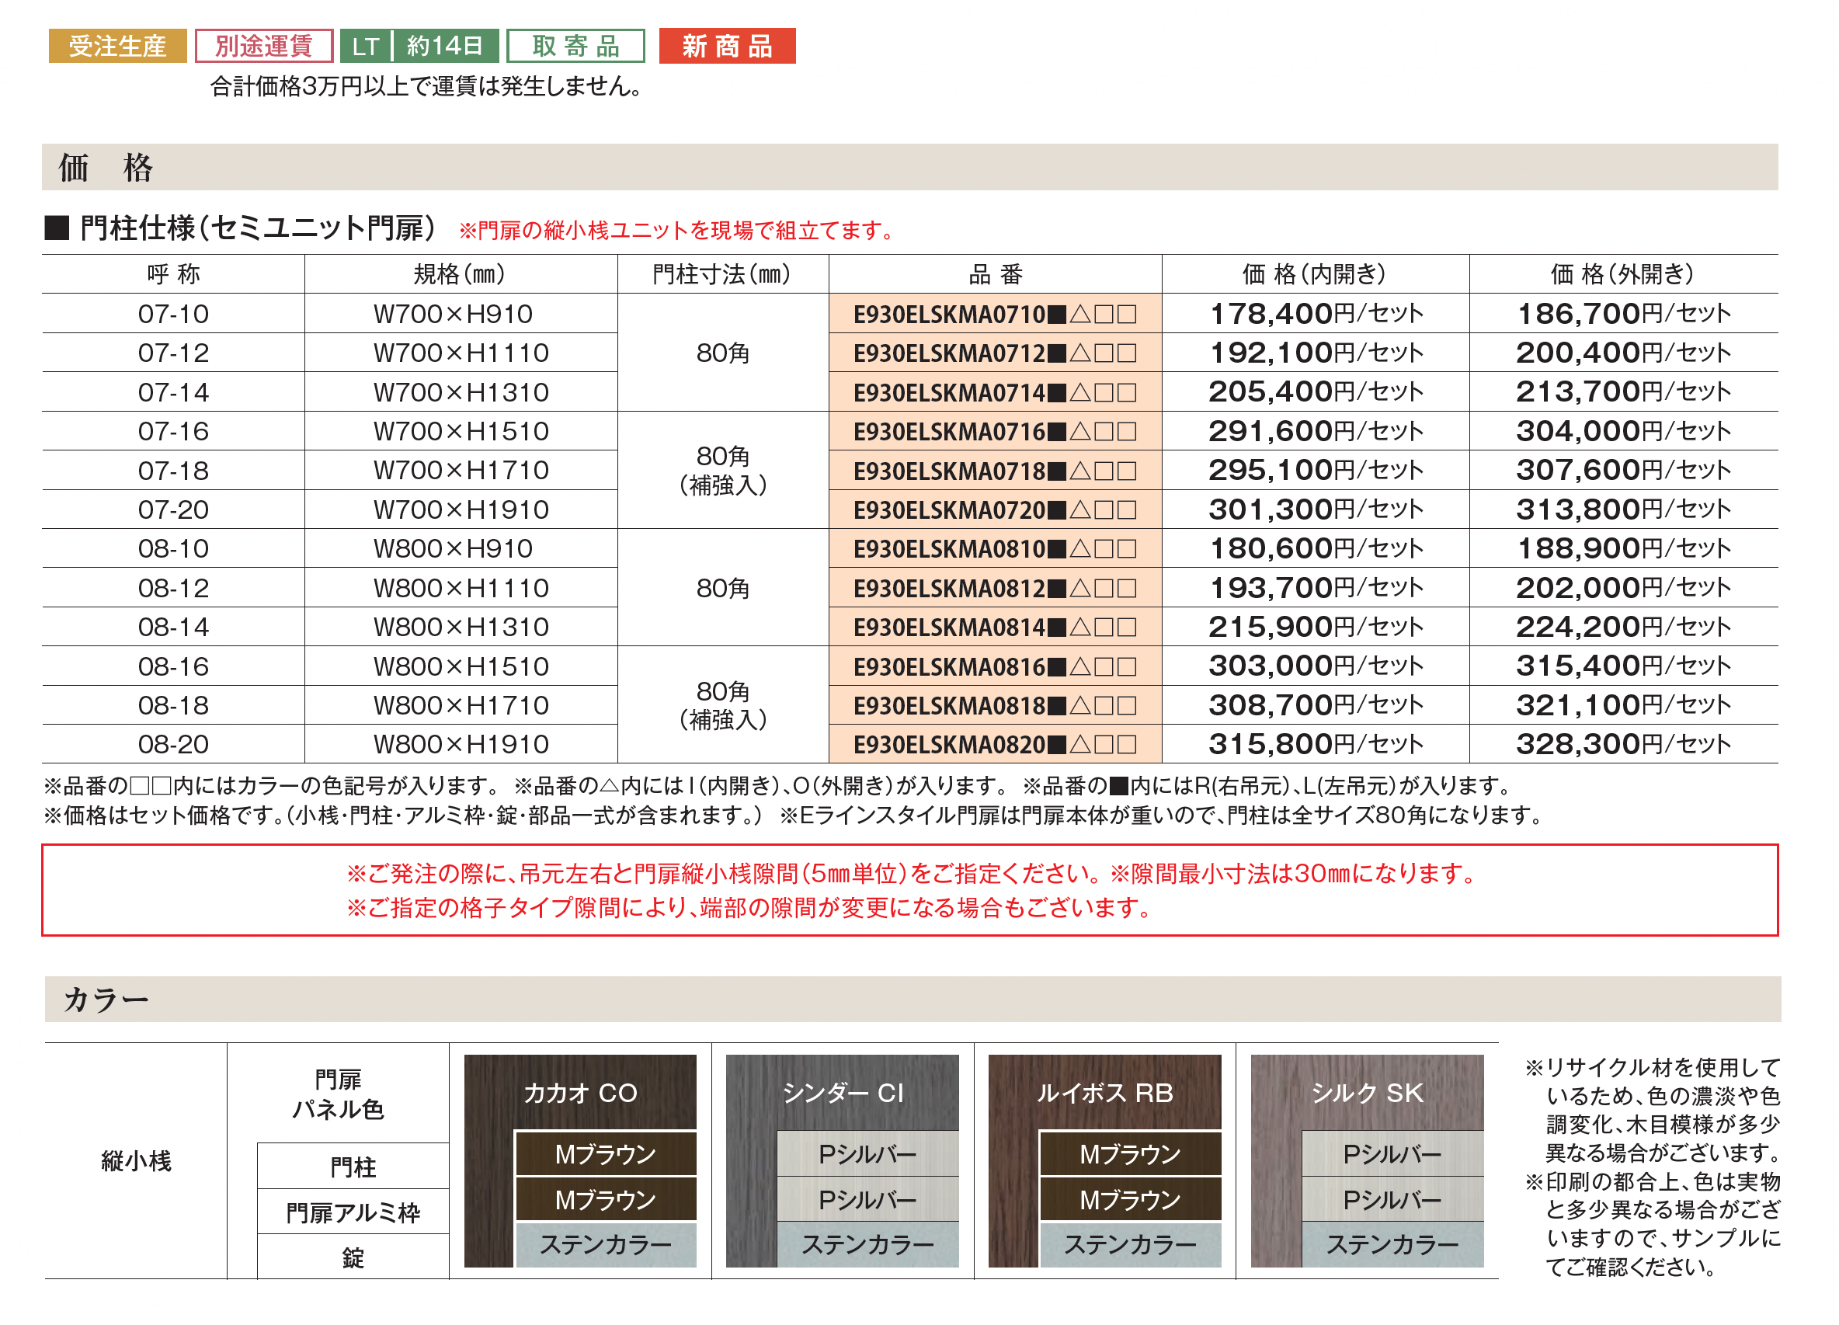Click the red-bordered ordering notice box
The height and width of the screenshot is (1325, 1839).
coord(909,891)
